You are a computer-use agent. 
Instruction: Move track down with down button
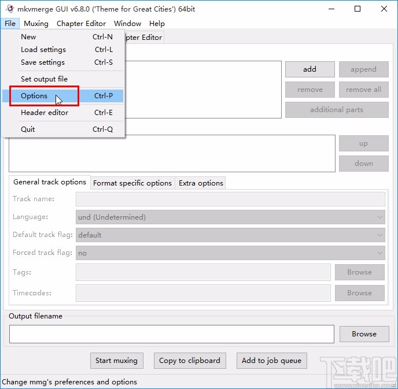363,164
